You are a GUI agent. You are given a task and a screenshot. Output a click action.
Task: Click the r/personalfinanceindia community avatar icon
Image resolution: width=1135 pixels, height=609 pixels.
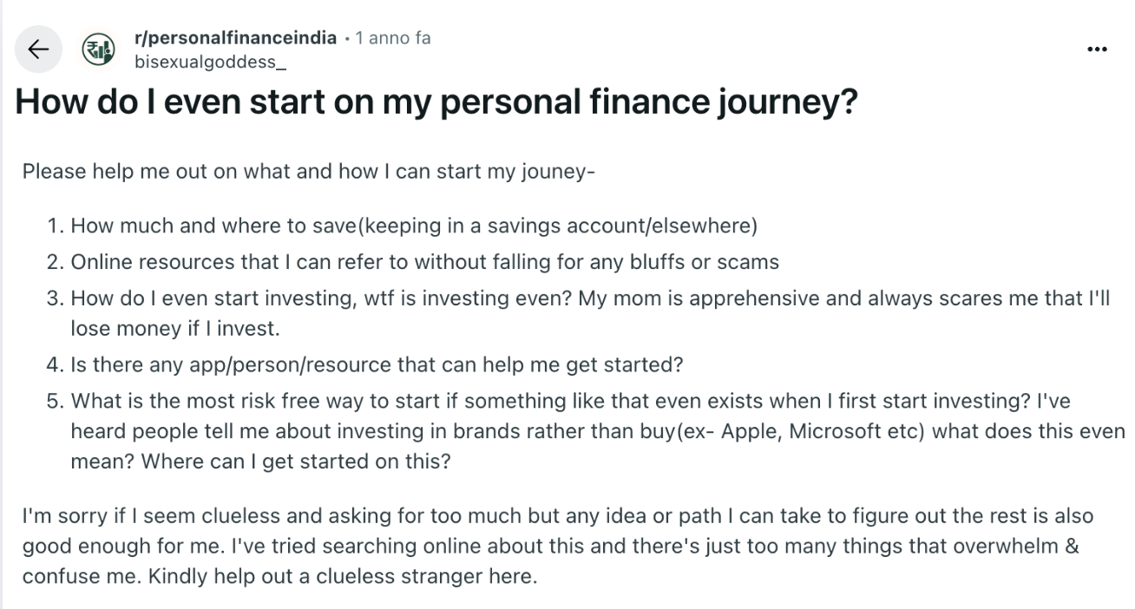click(98, 49)
